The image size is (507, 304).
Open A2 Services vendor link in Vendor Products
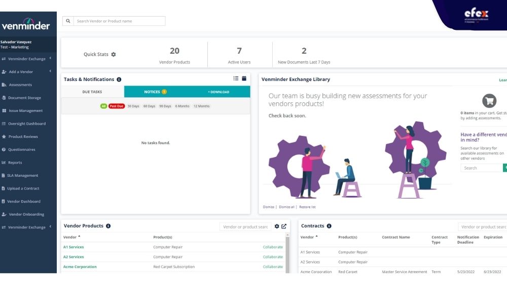74,257
